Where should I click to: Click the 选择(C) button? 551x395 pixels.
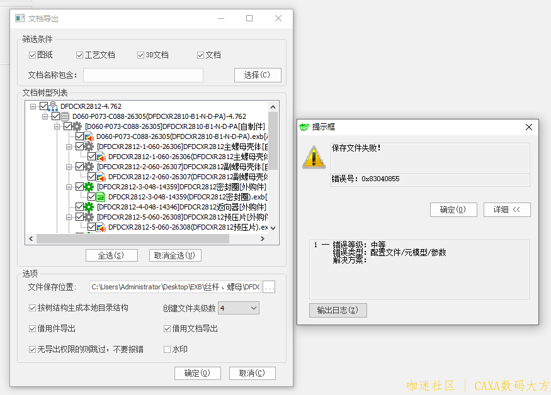(x=258, y=75)
